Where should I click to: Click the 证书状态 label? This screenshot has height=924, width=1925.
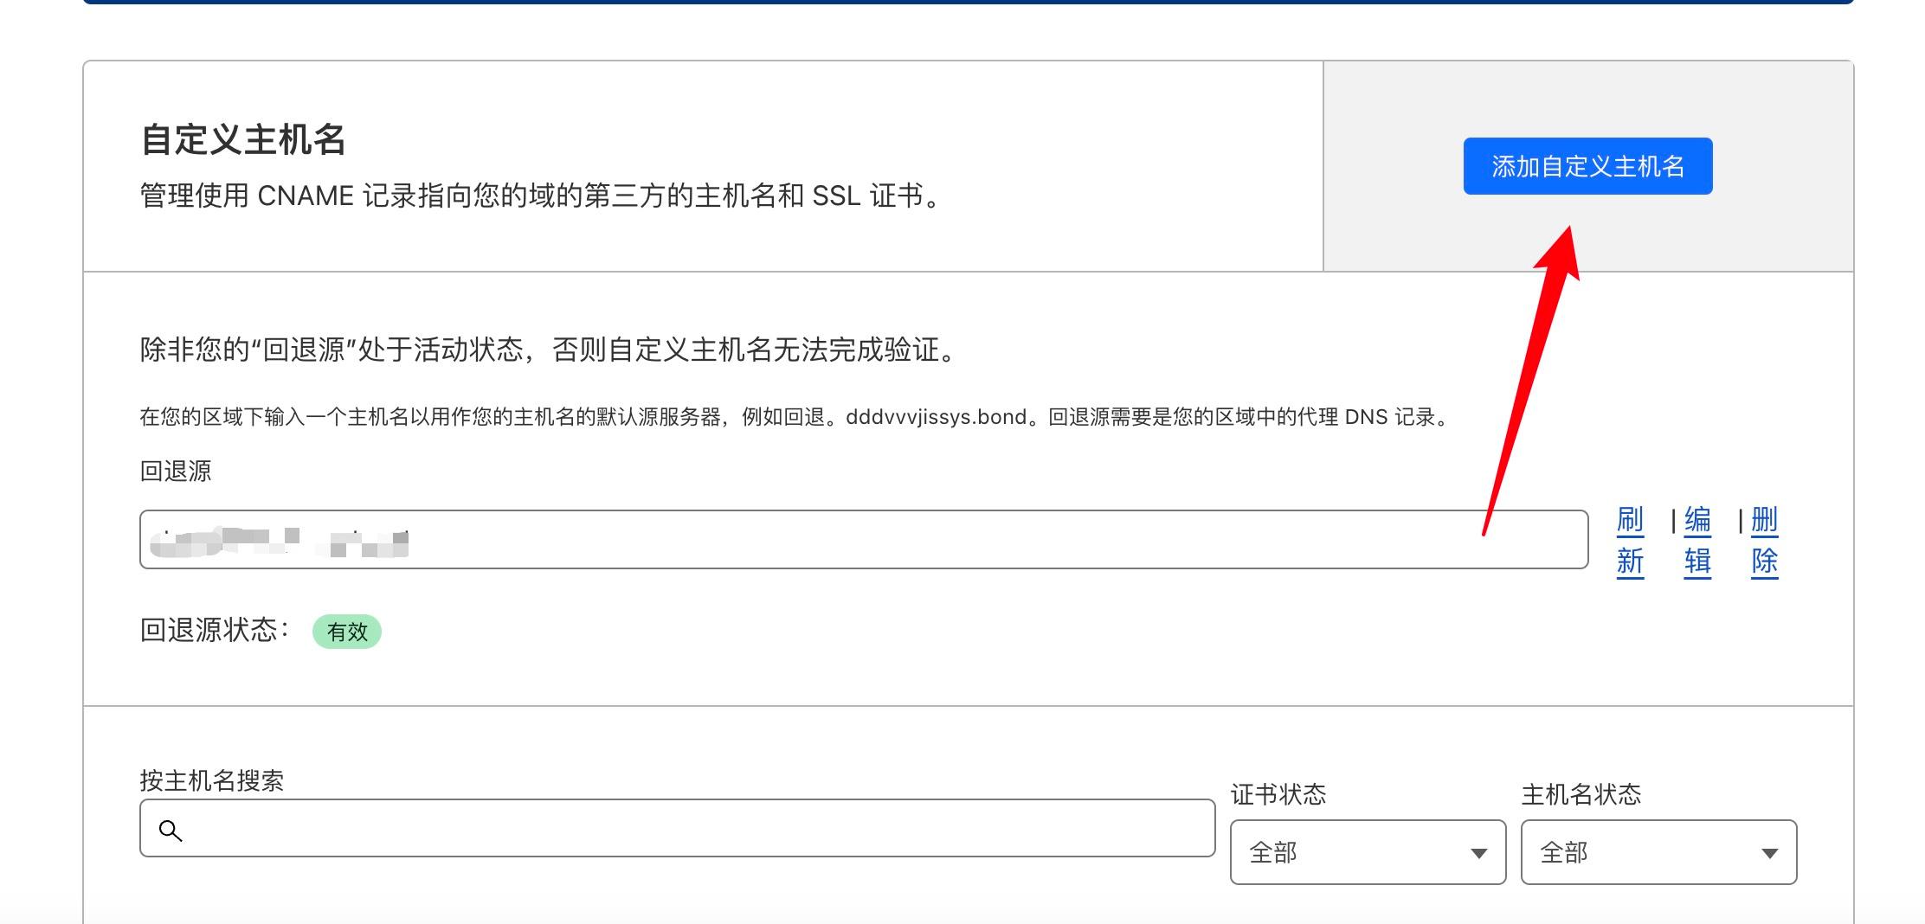[1278, 794]
